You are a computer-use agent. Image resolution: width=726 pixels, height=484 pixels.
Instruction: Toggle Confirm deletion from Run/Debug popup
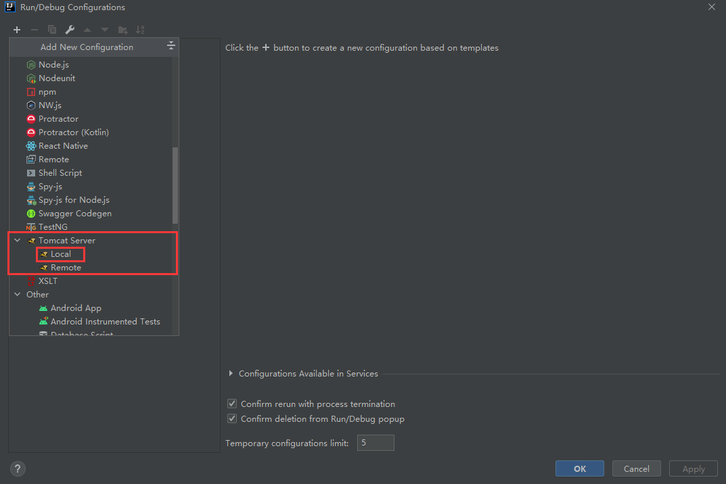pos(232,418)
